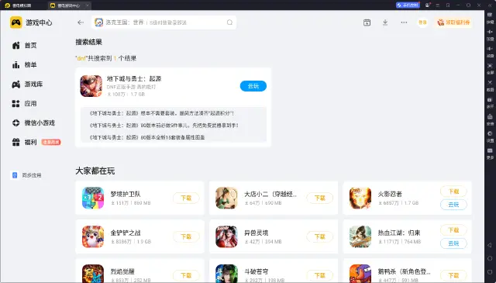Screen dimensions: 496x283
Task: Click 领取福利券 coupon button
Action: click(453, 22)
